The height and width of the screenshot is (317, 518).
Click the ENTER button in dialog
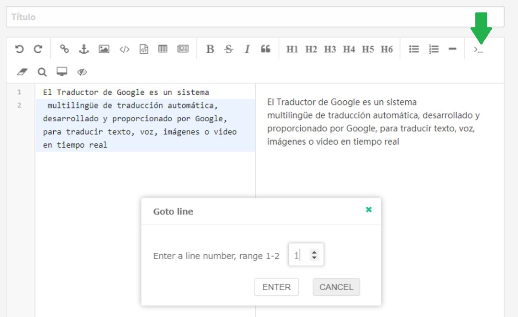[x=277, y=287]
